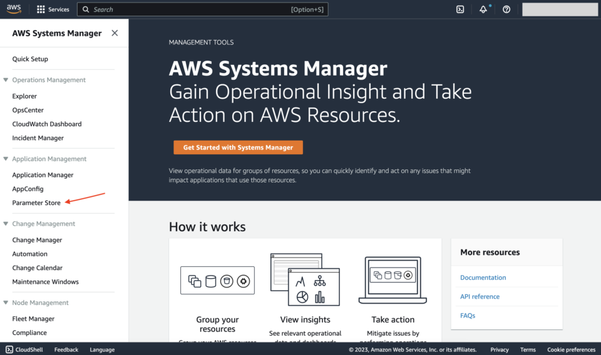Collapse the Operations Management section
The width and height of the screenshot is (601, 355).
tap(6, 80)
